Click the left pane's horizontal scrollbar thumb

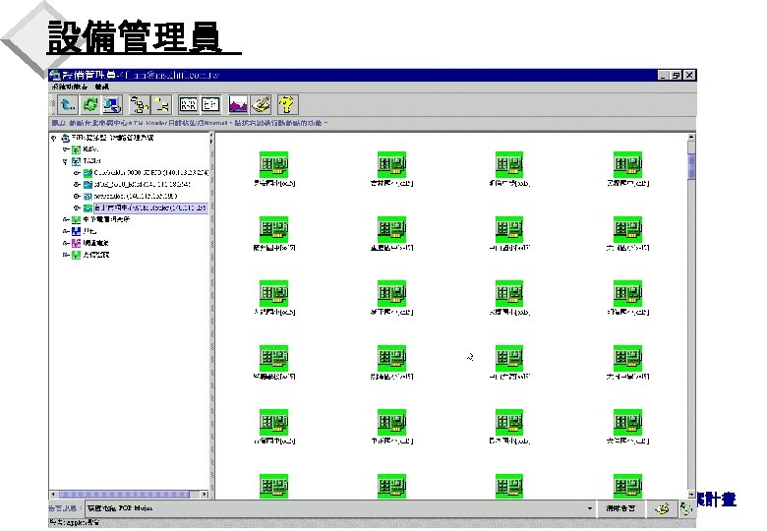(124, 495)
